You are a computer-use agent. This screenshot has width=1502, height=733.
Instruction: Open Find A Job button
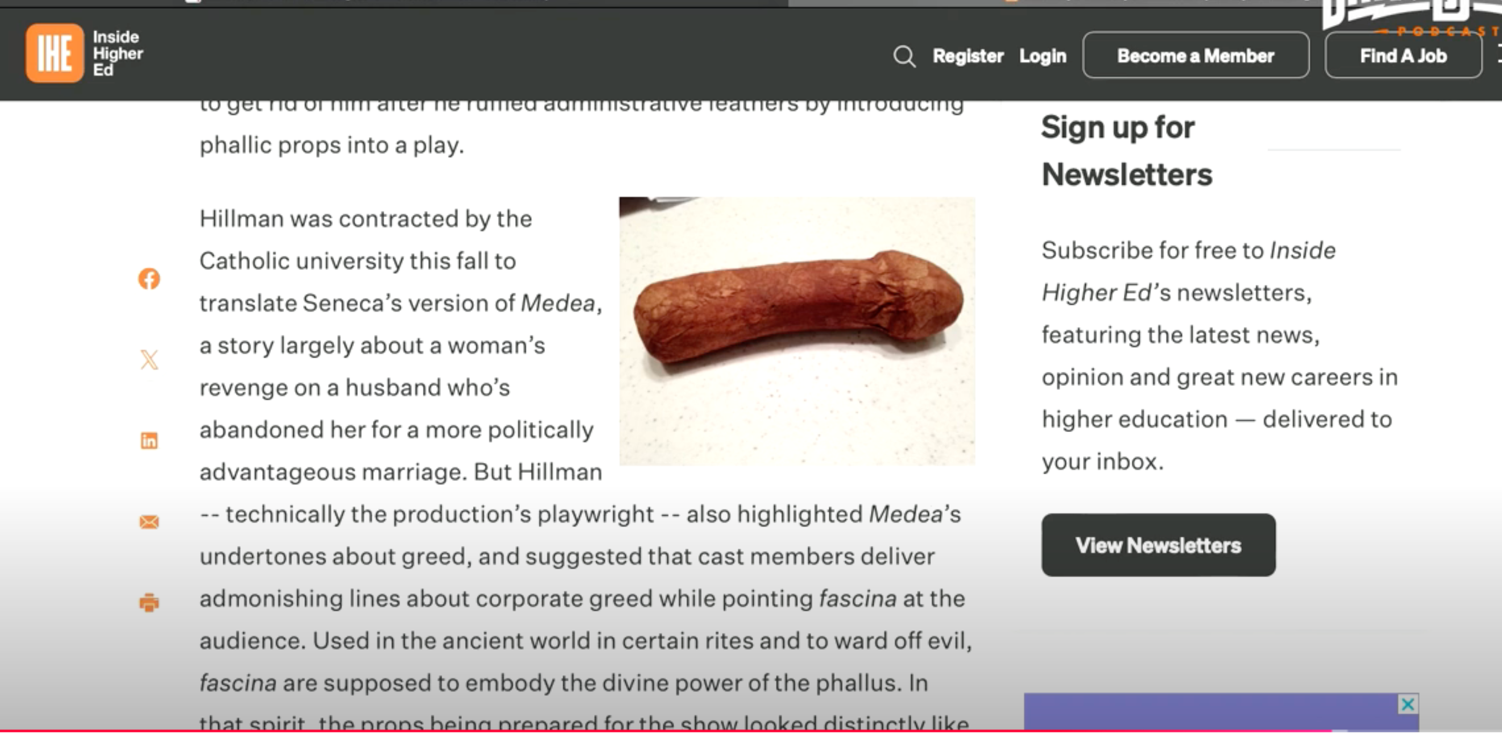point(1404,55)
